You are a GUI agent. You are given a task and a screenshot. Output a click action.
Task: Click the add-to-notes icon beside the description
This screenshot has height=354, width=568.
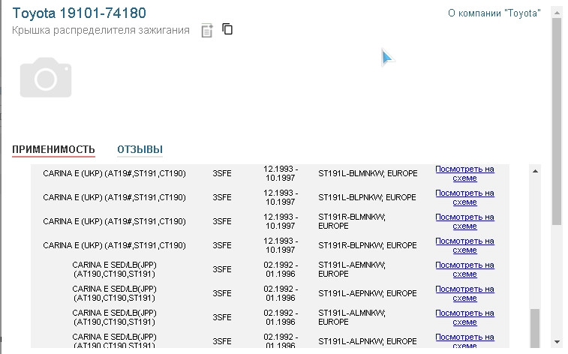click(x=207, y=31)
